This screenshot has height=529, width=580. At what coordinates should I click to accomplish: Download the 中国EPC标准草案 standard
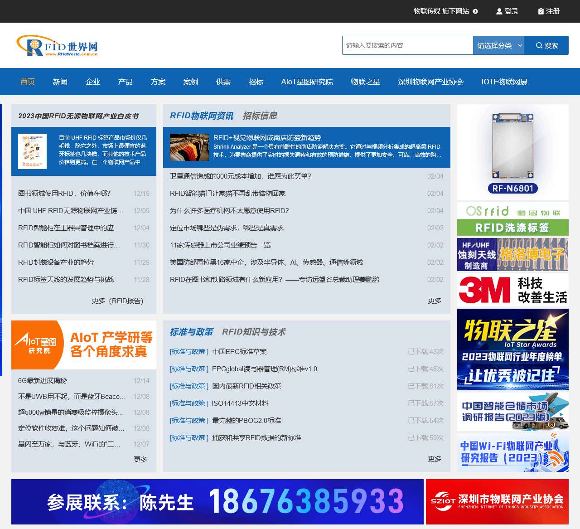(239, 351)
